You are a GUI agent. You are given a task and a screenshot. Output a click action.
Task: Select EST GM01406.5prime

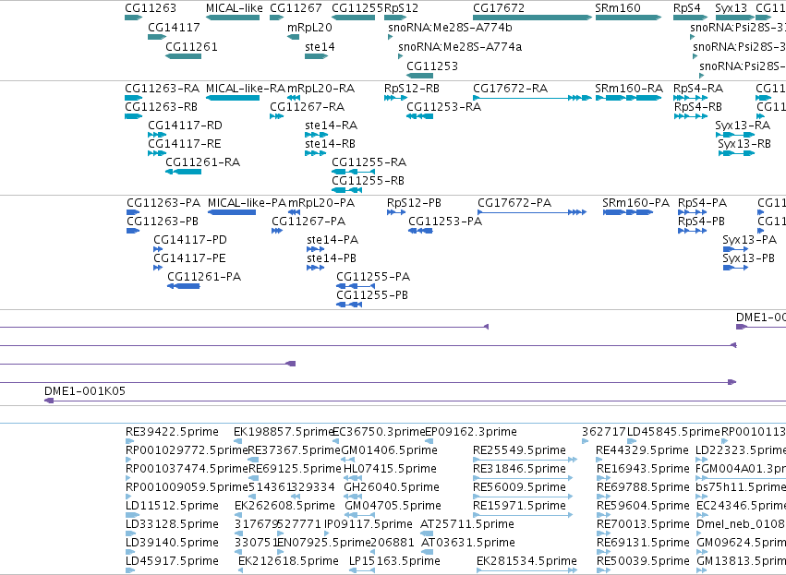389,450
